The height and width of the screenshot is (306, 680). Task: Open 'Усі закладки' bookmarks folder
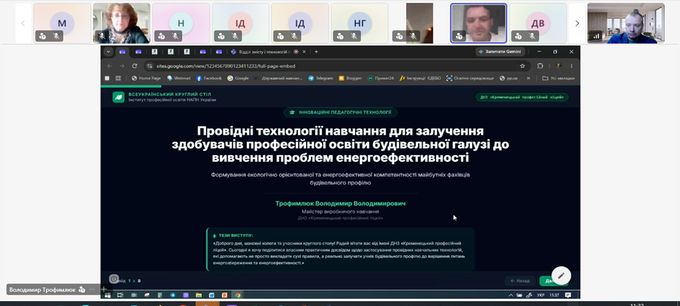tap(559, 78)
